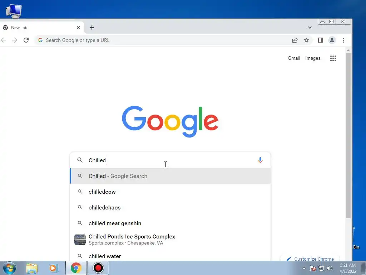
Task: Start voice search with microphone icon
Action: tap(260, 160)
